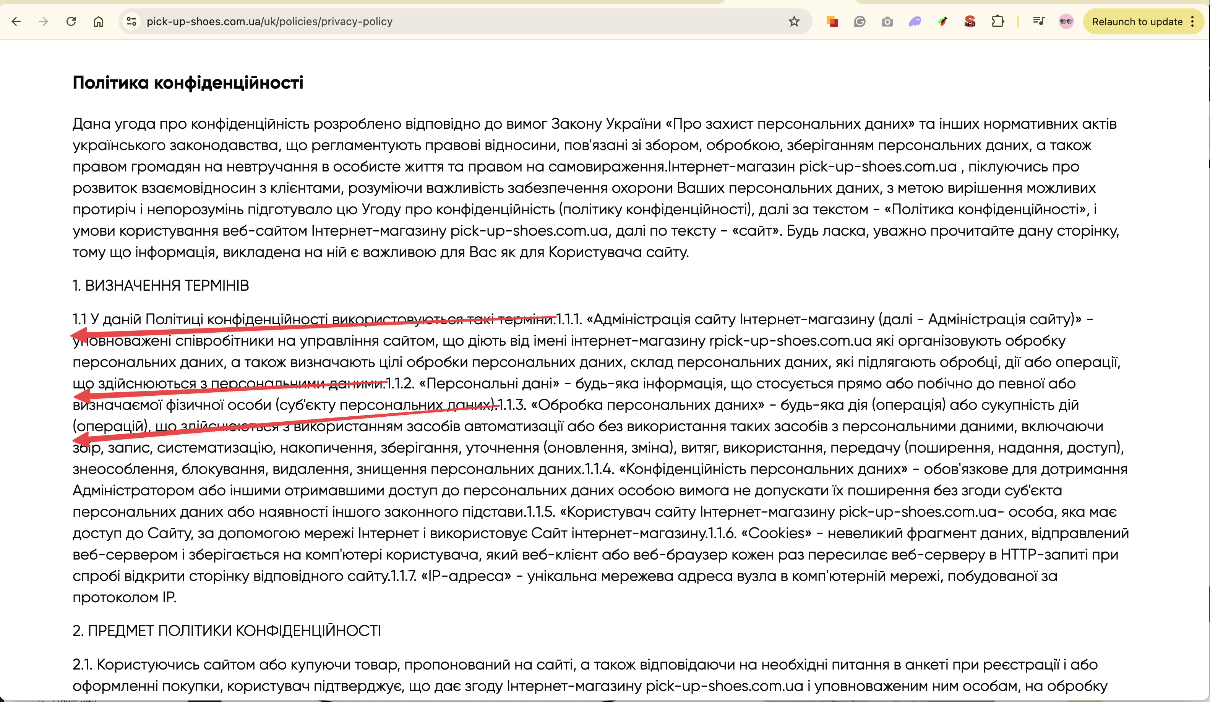Go to the browser home page
The height and width of the screenshot is (702, 1210).
pos(99,22)
